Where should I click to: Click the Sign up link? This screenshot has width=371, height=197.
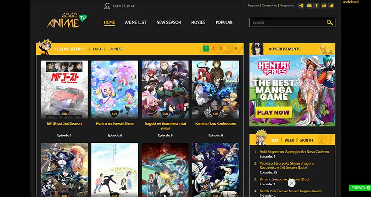(129, 6)
